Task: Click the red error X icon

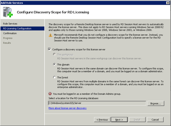Action: click(x=50, y=94)
